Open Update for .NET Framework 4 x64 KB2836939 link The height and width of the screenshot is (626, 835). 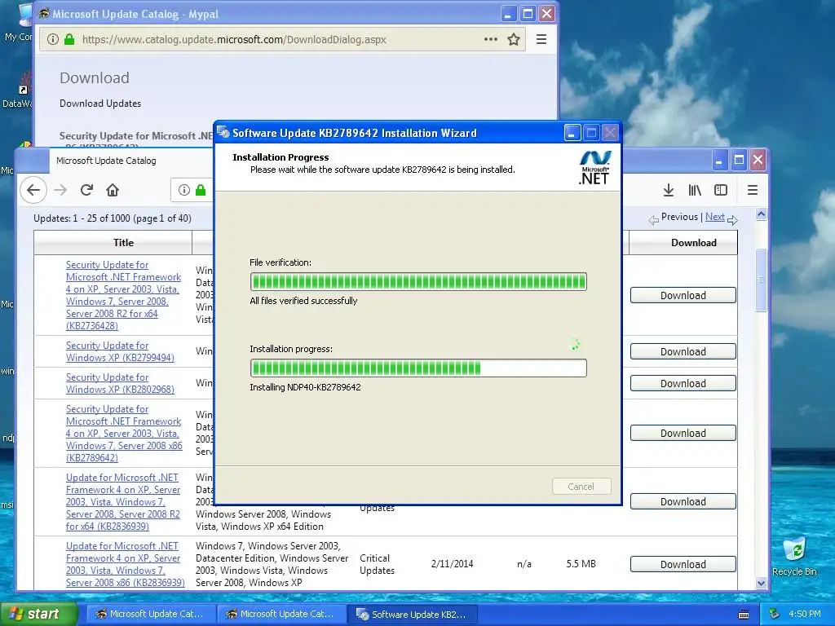click(123, 502)
